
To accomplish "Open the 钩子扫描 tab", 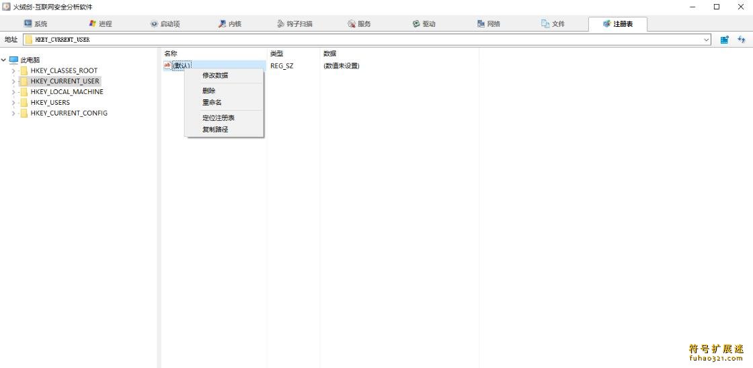I will [x=294, y=24].
